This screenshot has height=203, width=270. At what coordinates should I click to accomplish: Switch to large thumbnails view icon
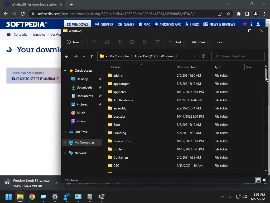click(264, 180)
